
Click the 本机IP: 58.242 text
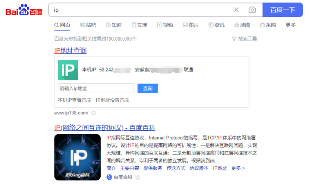coord(98,70)
